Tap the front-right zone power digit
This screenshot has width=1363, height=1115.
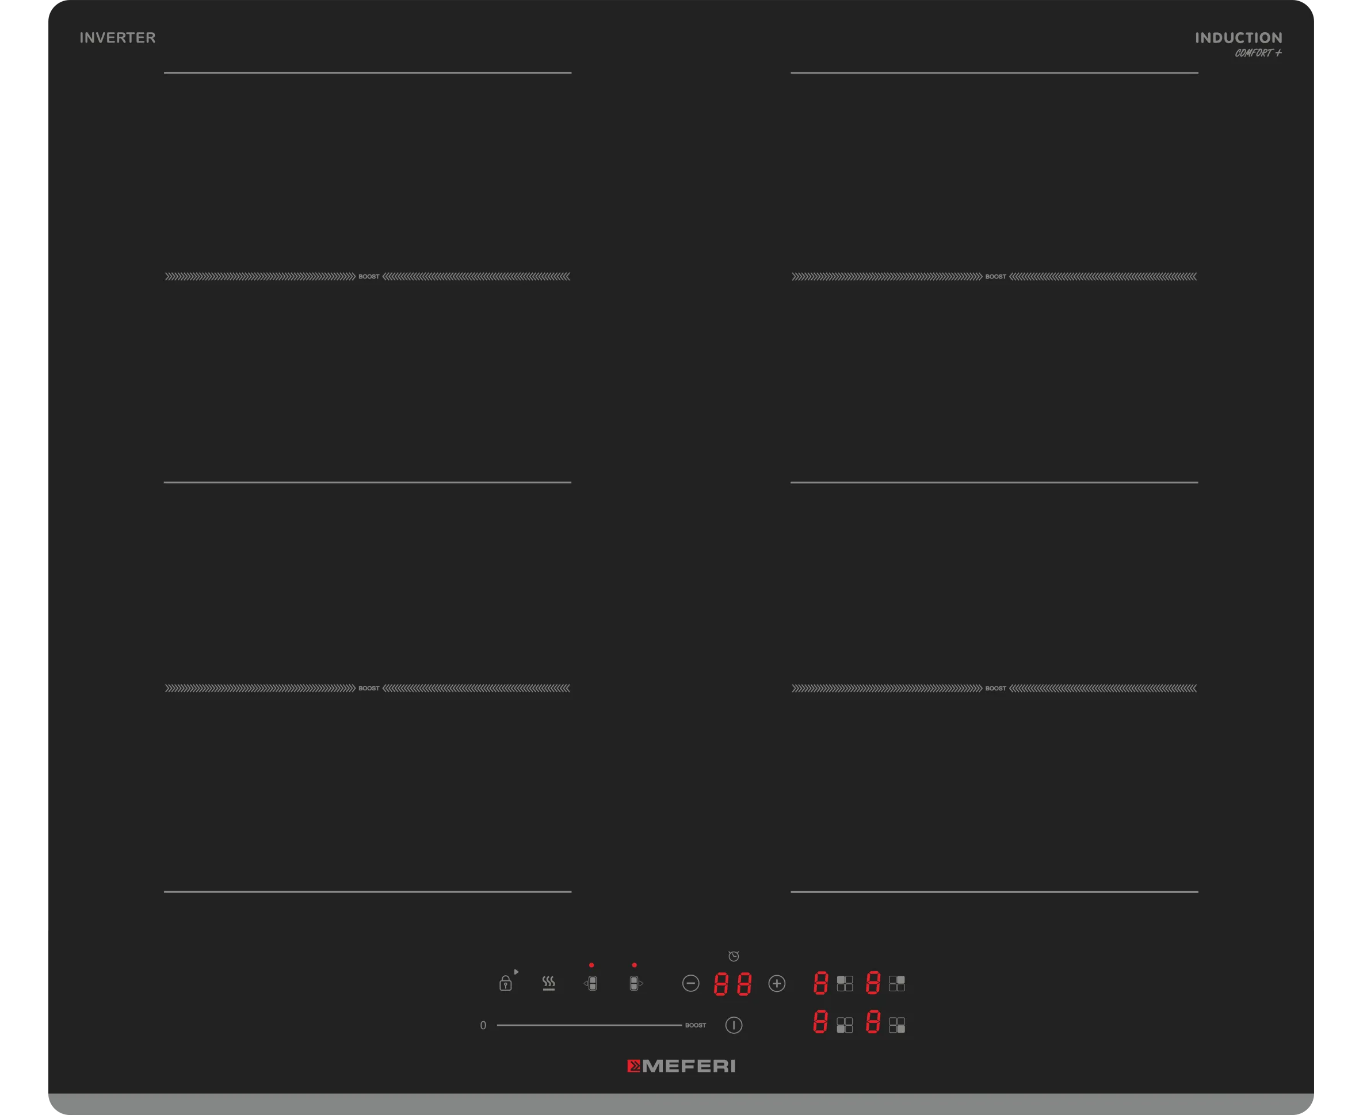872,1021
